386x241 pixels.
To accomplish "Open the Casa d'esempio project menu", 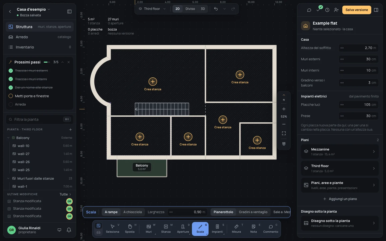I will 33,9.
